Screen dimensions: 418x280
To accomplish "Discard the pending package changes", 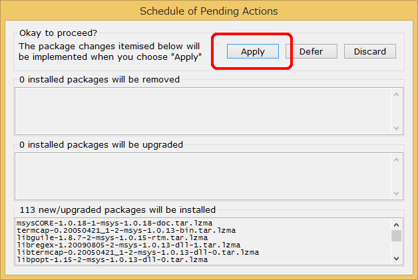I will pos(370,51).
